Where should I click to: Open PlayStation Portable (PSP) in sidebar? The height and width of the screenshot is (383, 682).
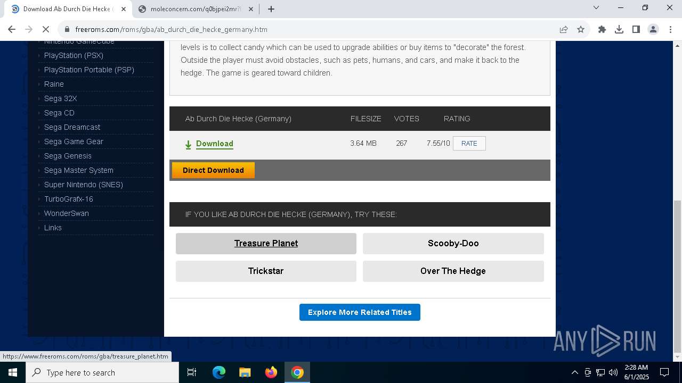[89, 70]
